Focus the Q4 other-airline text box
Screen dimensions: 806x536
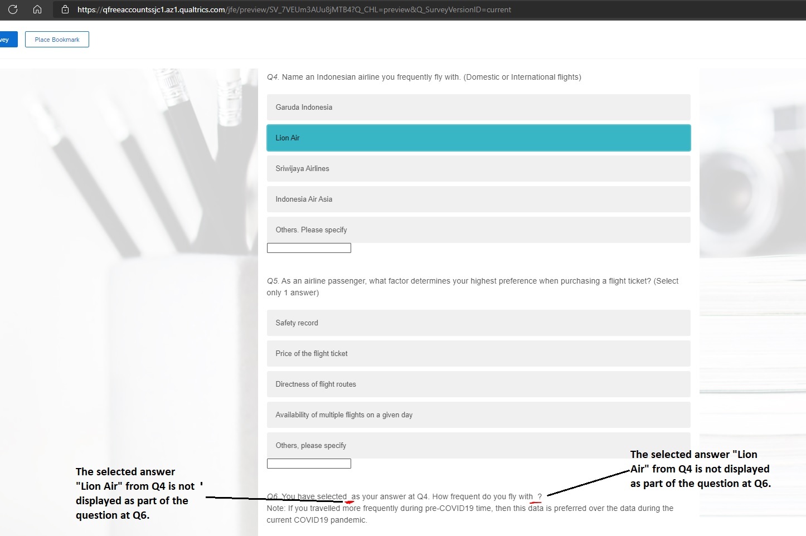pyautogui.click(x=309, y=248)
